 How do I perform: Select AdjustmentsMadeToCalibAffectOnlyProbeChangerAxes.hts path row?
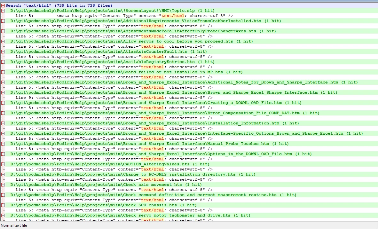click(x=143, y=31)
